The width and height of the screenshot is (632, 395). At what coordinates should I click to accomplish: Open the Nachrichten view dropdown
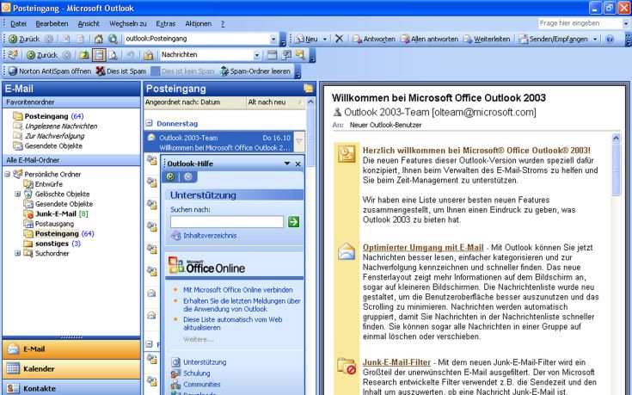[x=257, y=55]
